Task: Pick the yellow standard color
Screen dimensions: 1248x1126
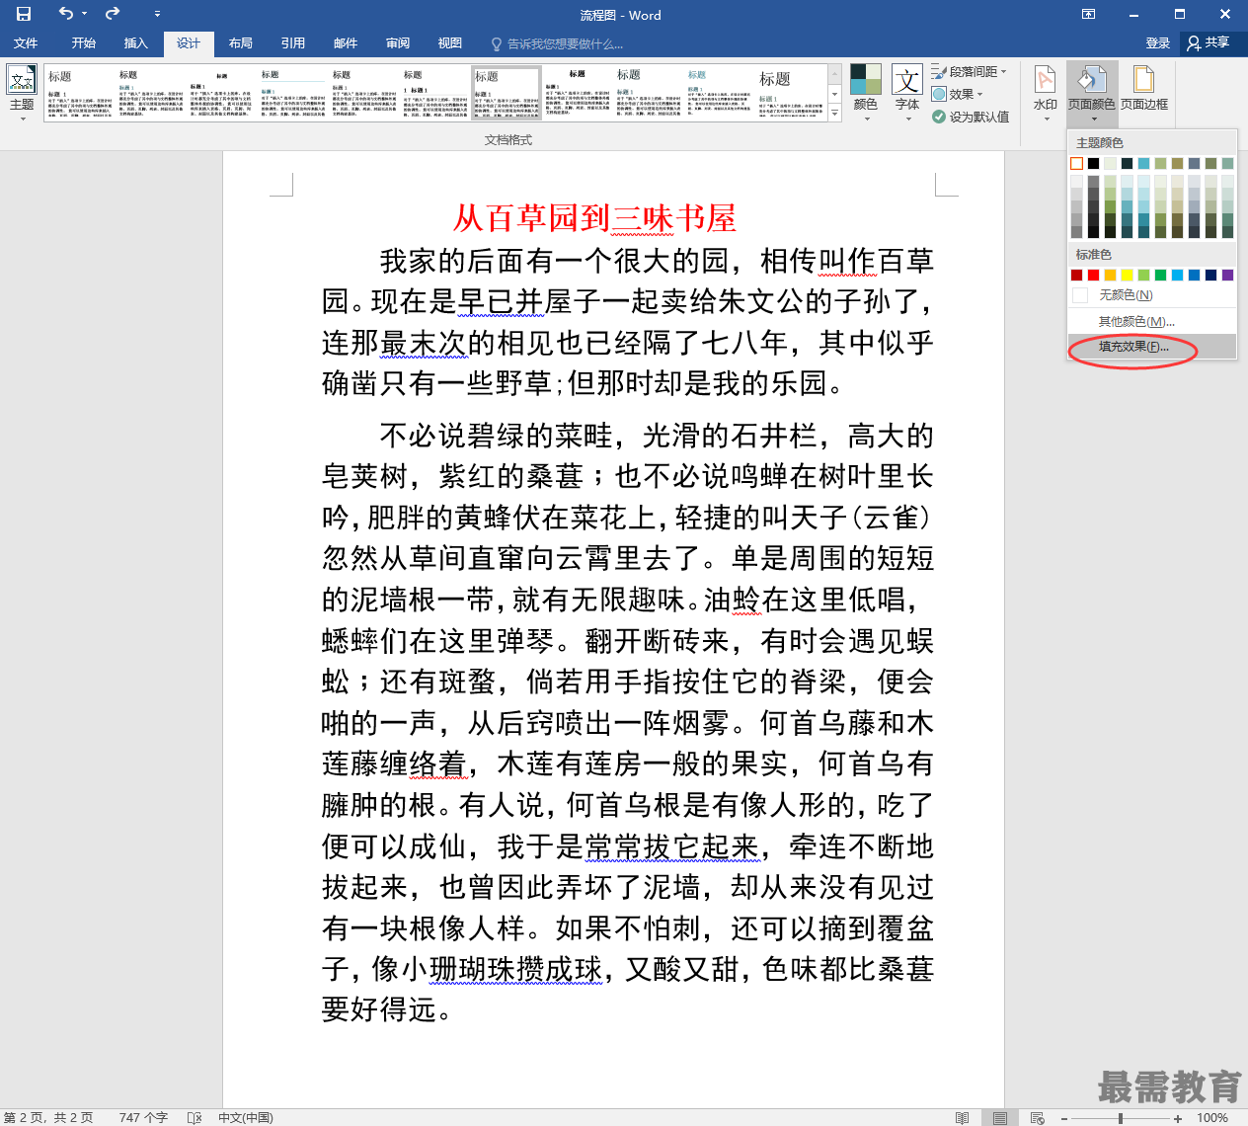Action: [1127, 275]
